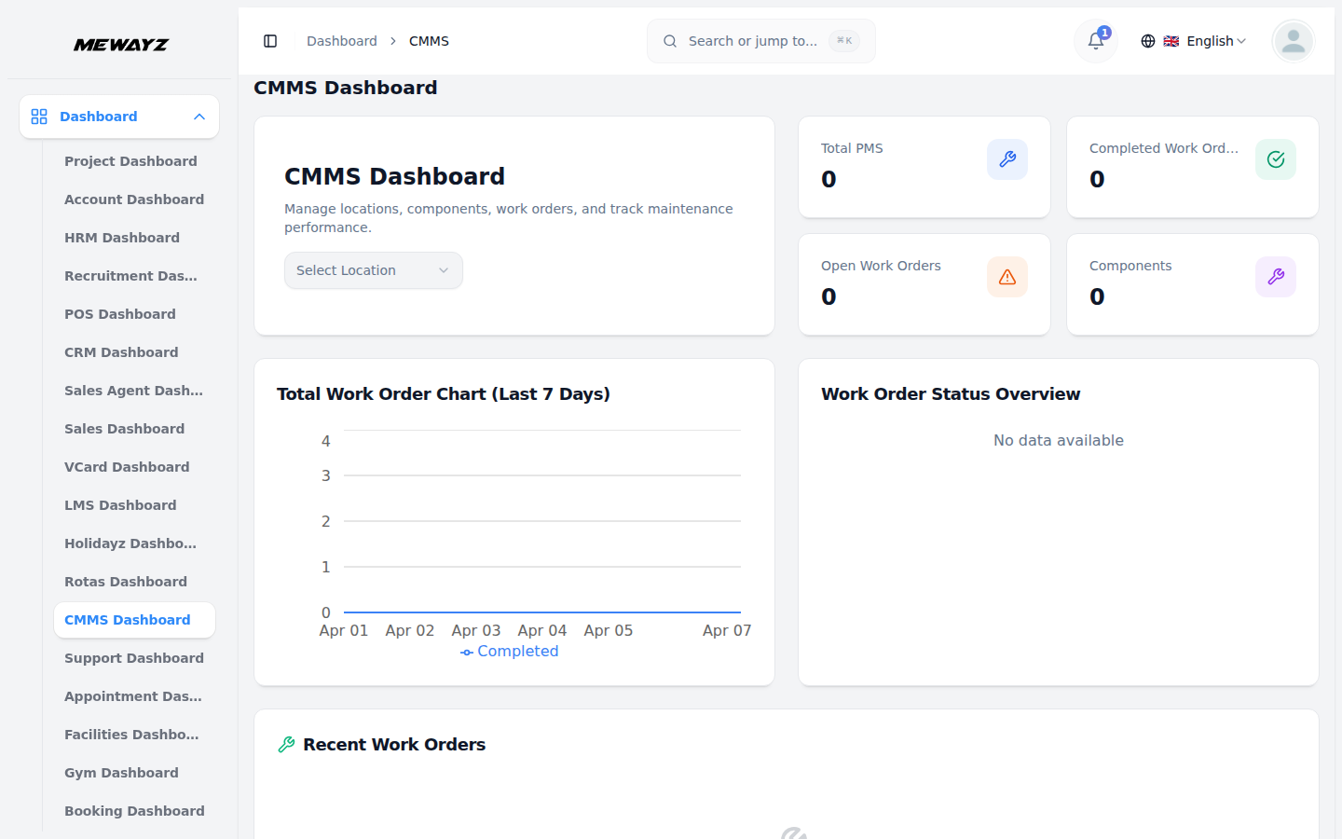Image resolution: width=1342 pixels, height=839 pixels.
Task: Click the MEWAYZ logo
Action: [121, 45]
